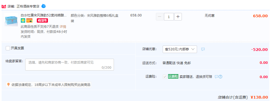Click the red 吃货节 promotion tag

pyautogui.click(x=42, y=21)
